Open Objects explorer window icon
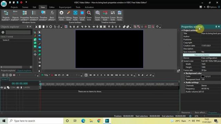Screen dimensions: 221x124 (x=15, y=13)
